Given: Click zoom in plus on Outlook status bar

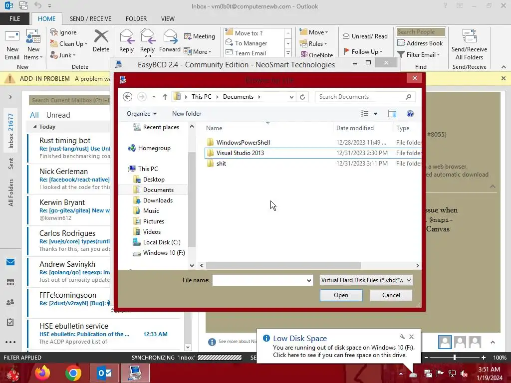Looking at the screenshot, I should tap(484, 358).
